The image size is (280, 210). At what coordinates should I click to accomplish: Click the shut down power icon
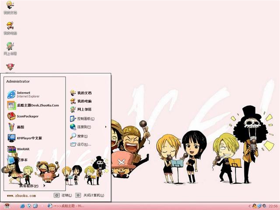point(78,196)
